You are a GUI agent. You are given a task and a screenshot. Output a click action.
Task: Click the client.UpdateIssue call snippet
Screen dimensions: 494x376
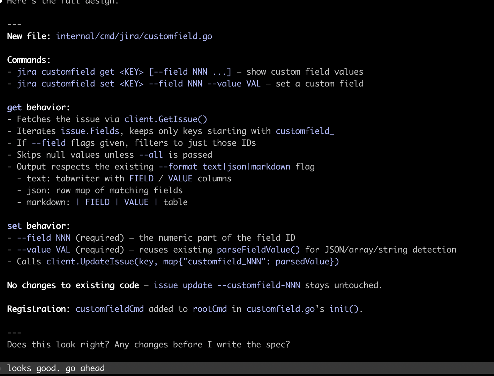[x=193, y=262]
